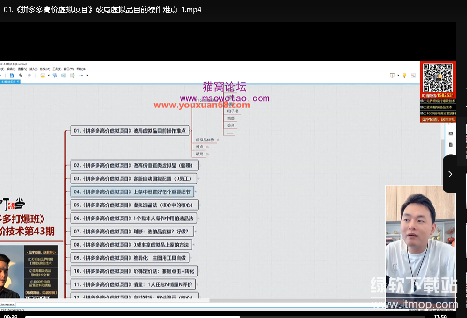Select topic 10 阶梯定价法
This screenshot has width=467, height=318.
(134, 271)
